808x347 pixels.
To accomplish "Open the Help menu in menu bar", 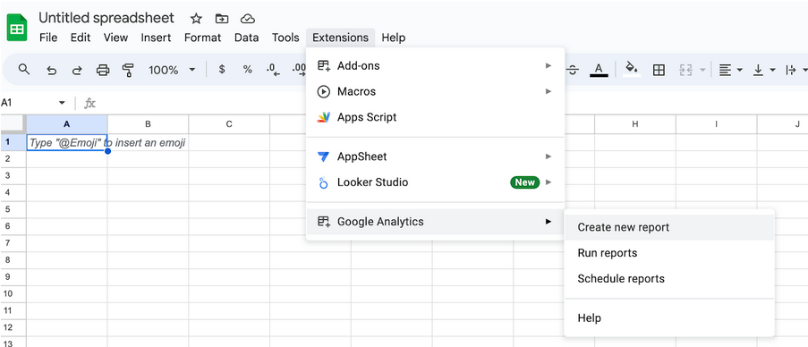I will pos(394,38).
